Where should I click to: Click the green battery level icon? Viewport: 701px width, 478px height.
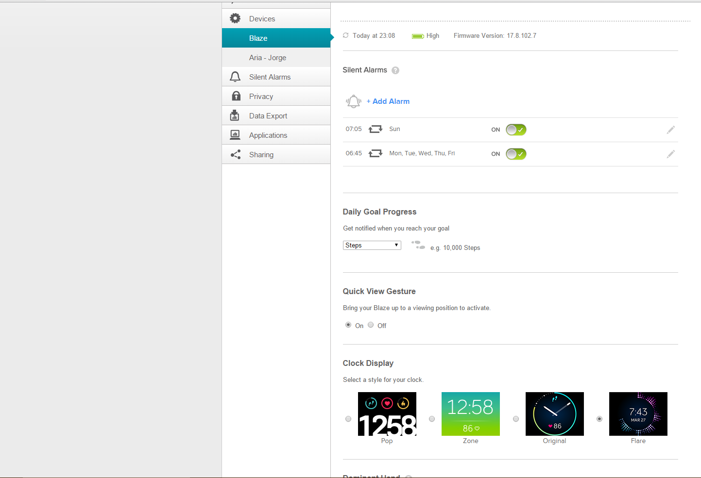(x=418, y=36)
